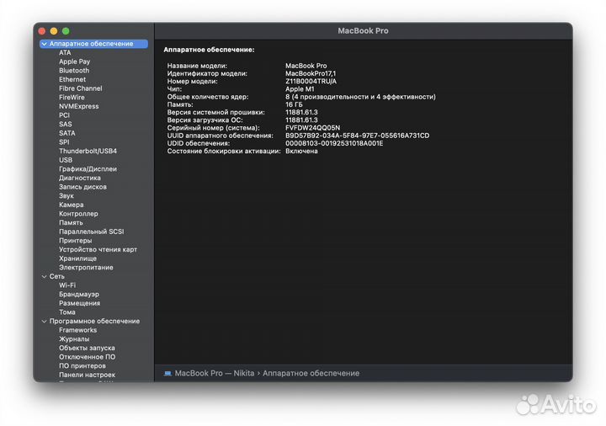
Task: Open Размещения under Сеть
Action: click(x=79, y=303)
